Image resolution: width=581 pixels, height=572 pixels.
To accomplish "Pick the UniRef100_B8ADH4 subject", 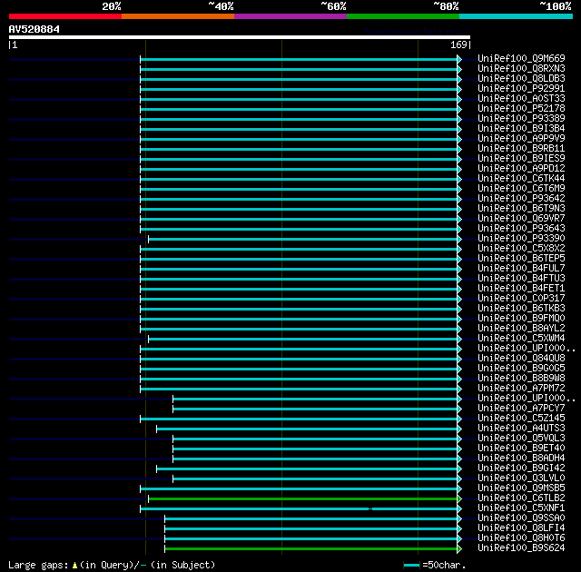I will point(521,459).
